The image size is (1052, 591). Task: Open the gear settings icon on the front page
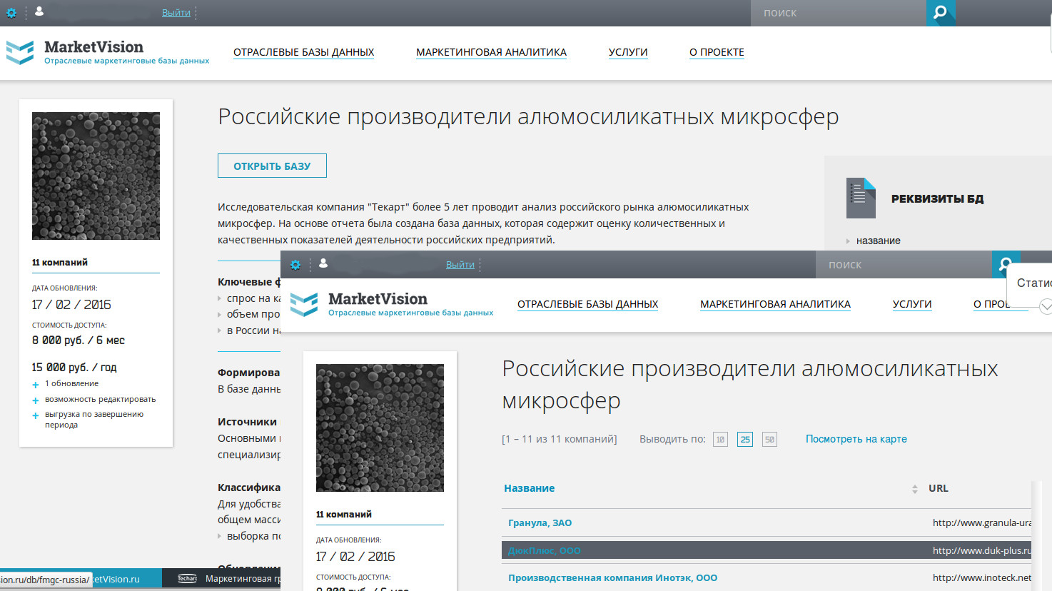pos(295,265)
